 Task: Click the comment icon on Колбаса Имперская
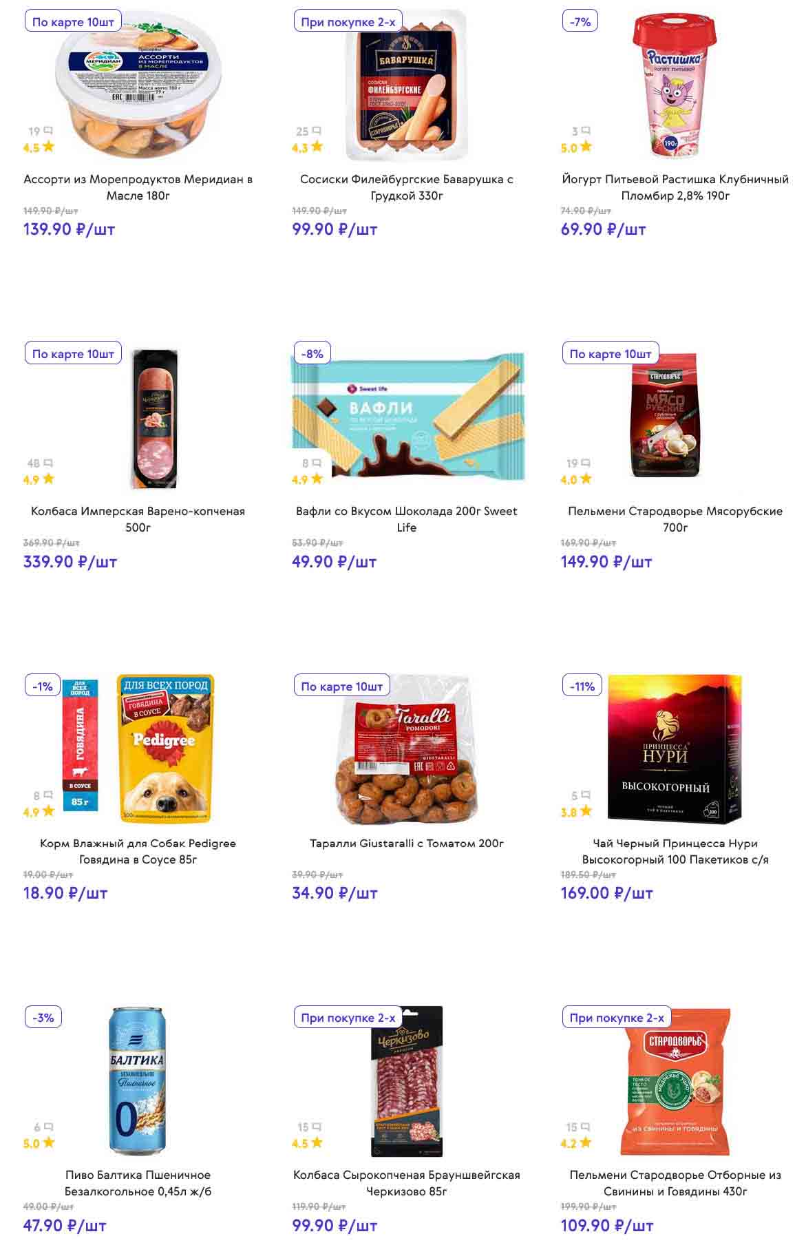point(48,463)
